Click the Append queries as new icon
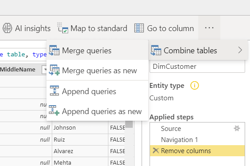This screenshot has height=166, width=250. (54, 111)
